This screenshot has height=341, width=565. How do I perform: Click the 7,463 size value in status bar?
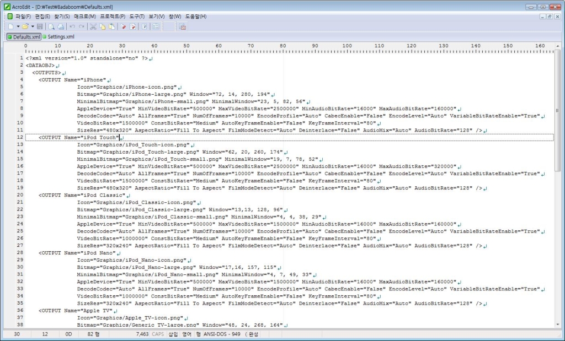142,334
